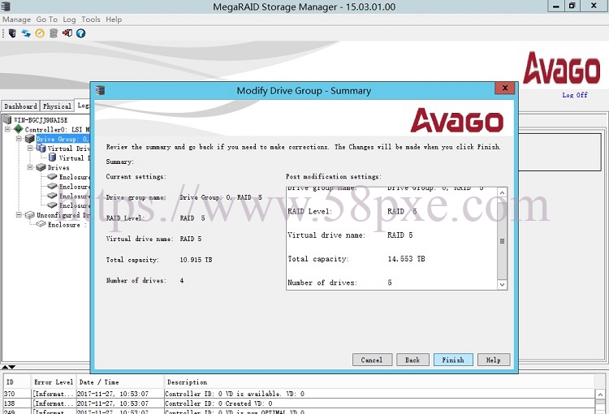Click the Cancel button
This screenshot has width=609, height=414.
click(372, 360)
